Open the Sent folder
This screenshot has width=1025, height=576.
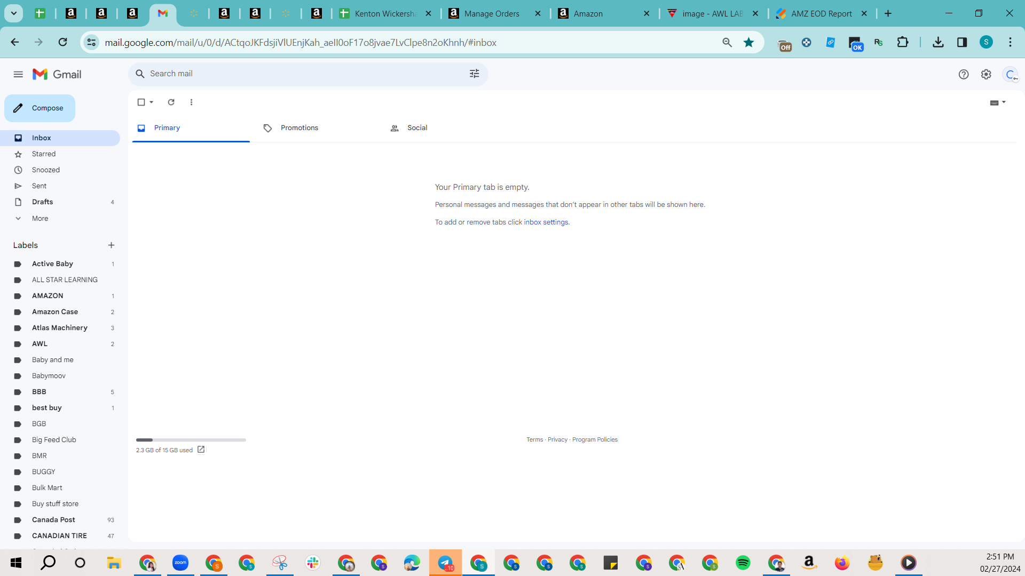[x=60, y=186]
